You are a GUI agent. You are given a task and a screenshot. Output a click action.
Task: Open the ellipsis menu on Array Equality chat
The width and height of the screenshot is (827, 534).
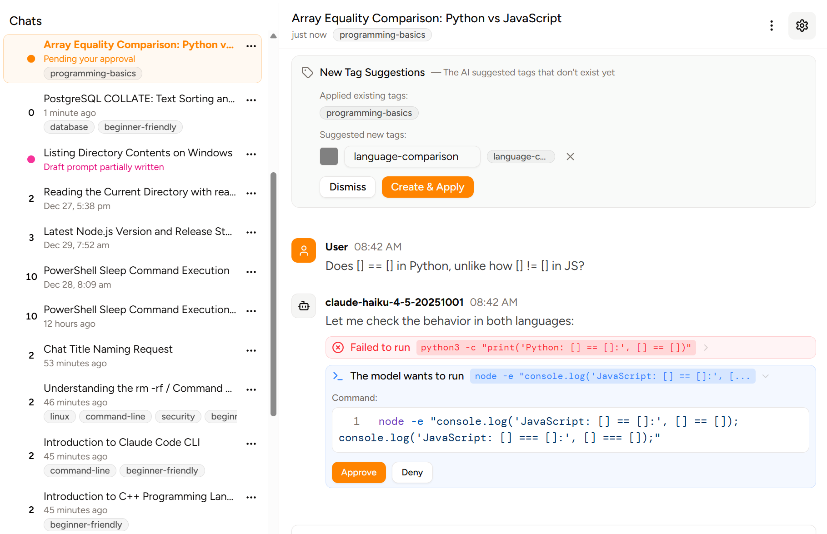pyautogui.click(x=251, y=46)
